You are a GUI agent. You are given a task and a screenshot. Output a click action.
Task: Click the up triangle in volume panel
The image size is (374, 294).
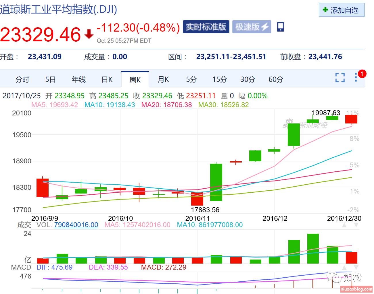click(x=344, y=225)
